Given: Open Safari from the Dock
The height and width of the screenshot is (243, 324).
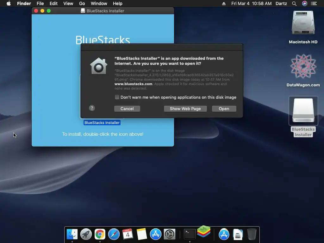Looking at the screenshot, I should [x=114, y=234].
